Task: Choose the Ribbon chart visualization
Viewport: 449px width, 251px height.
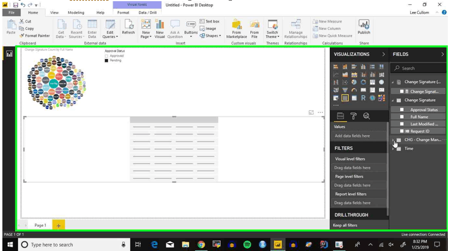Action: tap(382, 74)
